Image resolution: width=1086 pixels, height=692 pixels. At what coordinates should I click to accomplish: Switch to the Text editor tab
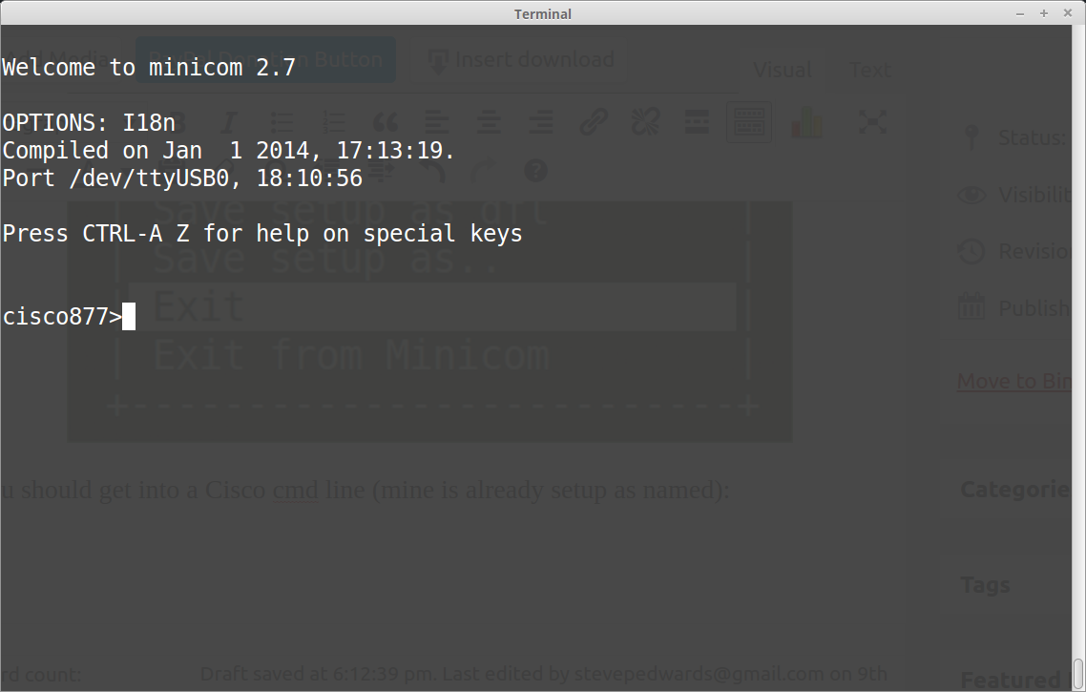point(868,70)
